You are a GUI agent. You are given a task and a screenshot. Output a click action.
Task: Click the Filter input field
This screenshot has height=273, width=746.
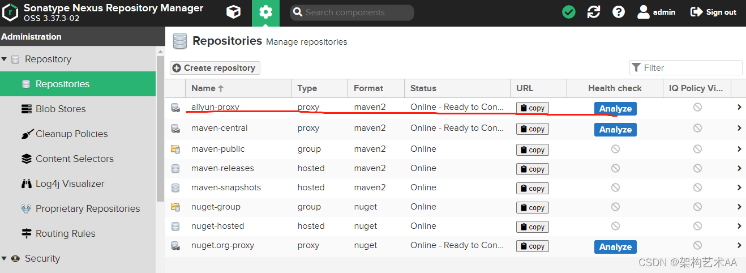point(691,68)
